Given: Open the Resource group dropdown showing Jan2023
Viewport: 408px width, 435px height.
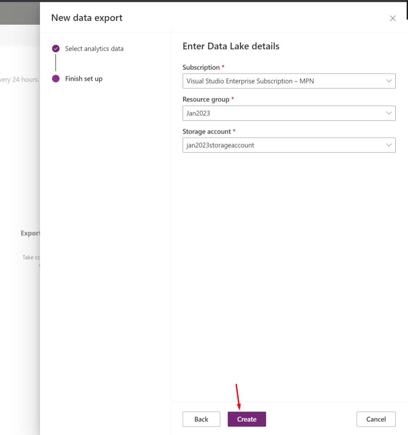Looking at the screenshot, I should click(289, 113).
